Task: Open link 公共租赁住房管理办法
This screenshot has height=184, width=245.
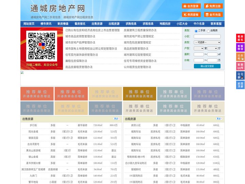Action: click(137, 67)
